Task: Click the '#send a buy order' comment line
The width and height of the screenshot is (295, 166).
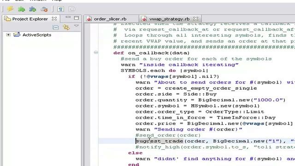Action: tap(196, 59)
